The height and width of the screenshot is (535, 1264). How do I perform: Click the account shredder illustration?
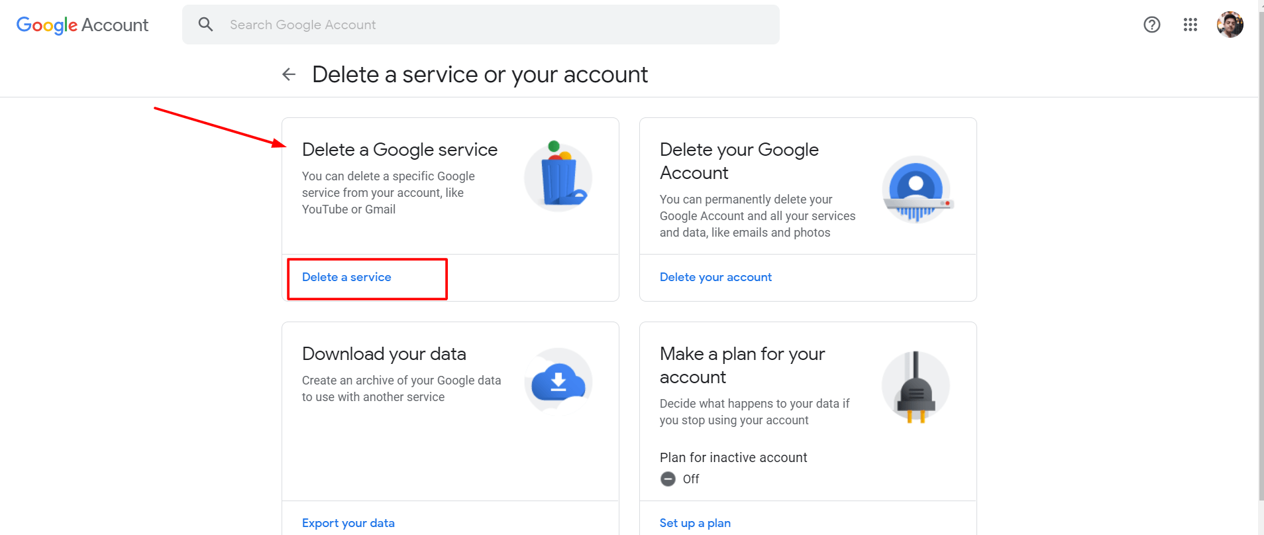[917, 190]
